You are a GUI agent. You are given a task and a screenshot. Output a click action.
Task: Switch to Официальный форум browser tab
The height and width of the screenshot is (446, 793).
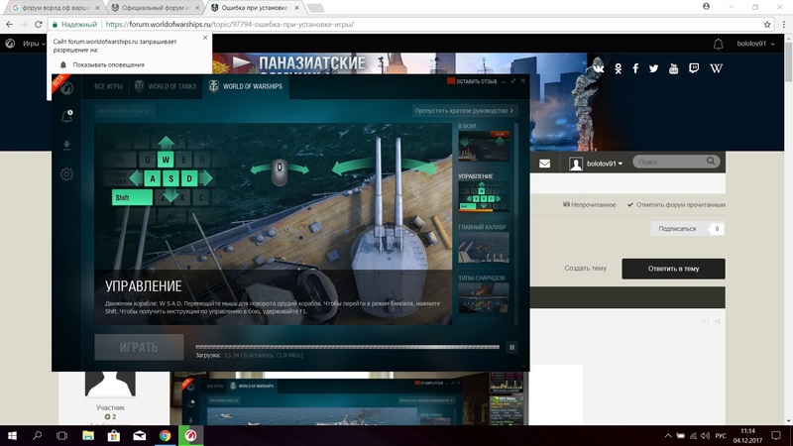click(154, 8)
